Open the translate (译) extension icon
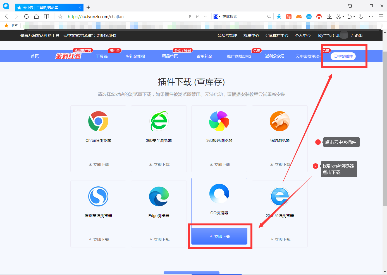387x275 pixels. [289, 16]
